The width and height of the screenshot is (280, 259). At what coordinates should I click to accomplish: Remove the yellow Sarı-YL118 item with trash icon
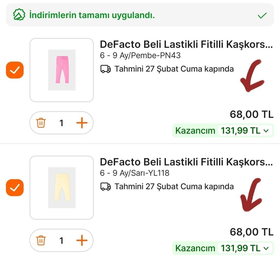pyautogui.click(x=41, y=241)
